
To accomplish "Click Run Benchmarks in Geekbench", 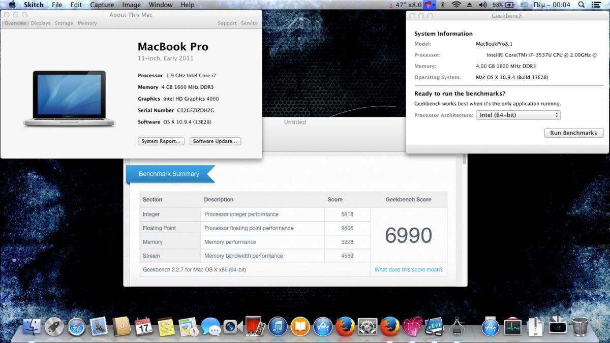I will click(573, 133).
